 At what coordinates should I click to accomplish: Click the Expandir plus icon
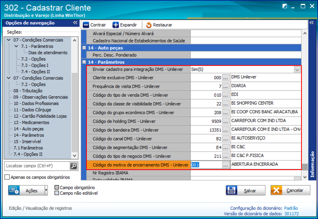[116, 25]
